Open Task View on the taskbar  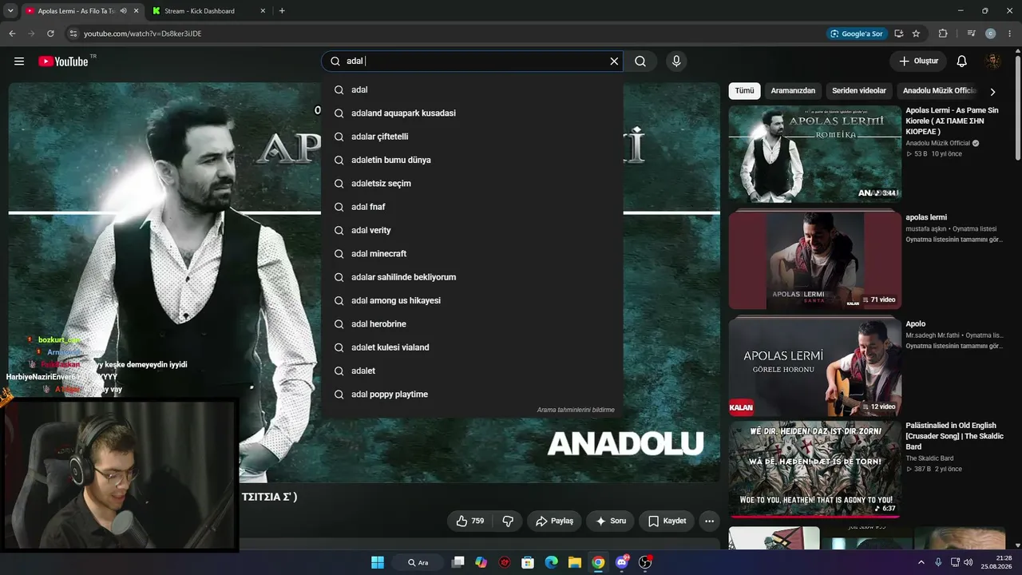click(x=458, y=562)
